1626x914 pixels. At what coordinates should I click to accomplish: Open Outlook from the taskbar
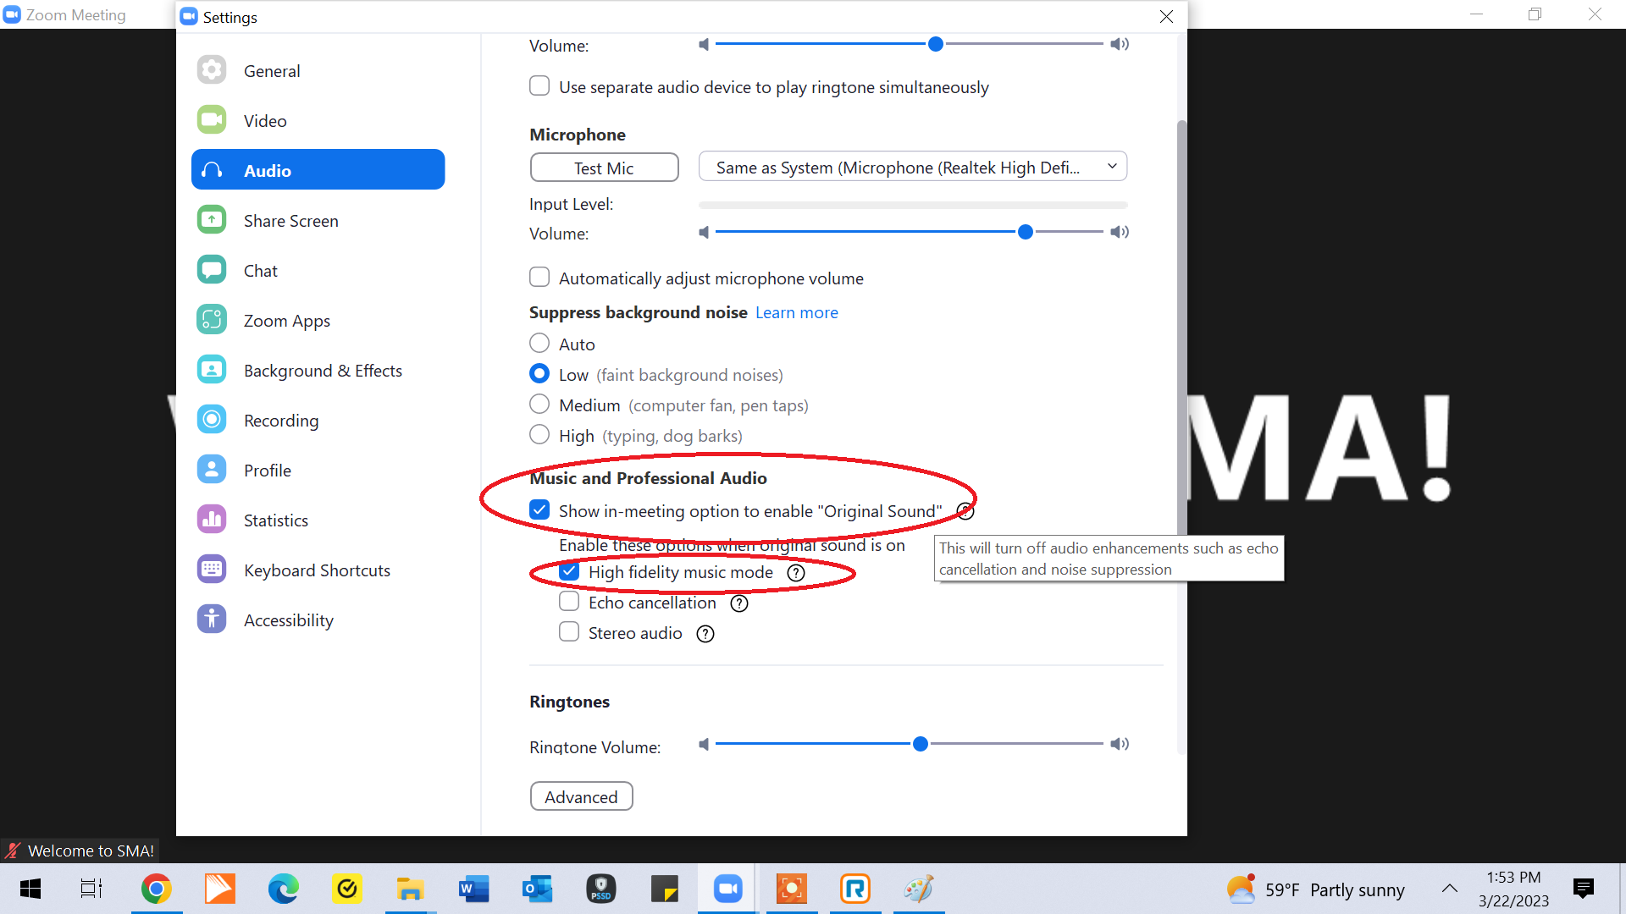tap(538, 889)
